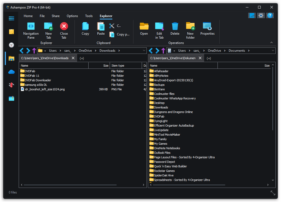Open the Properties icon
281x202 pixels.
[x=207, y=26]
